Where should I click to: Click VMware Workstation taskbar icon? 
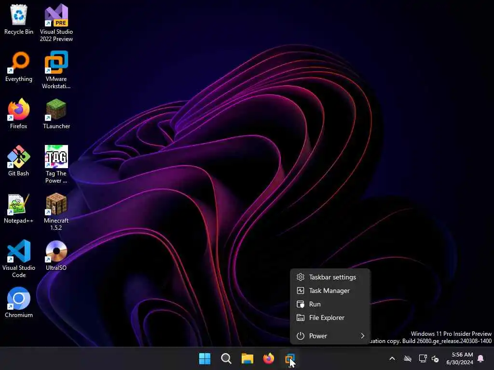[x=290, y=358]
